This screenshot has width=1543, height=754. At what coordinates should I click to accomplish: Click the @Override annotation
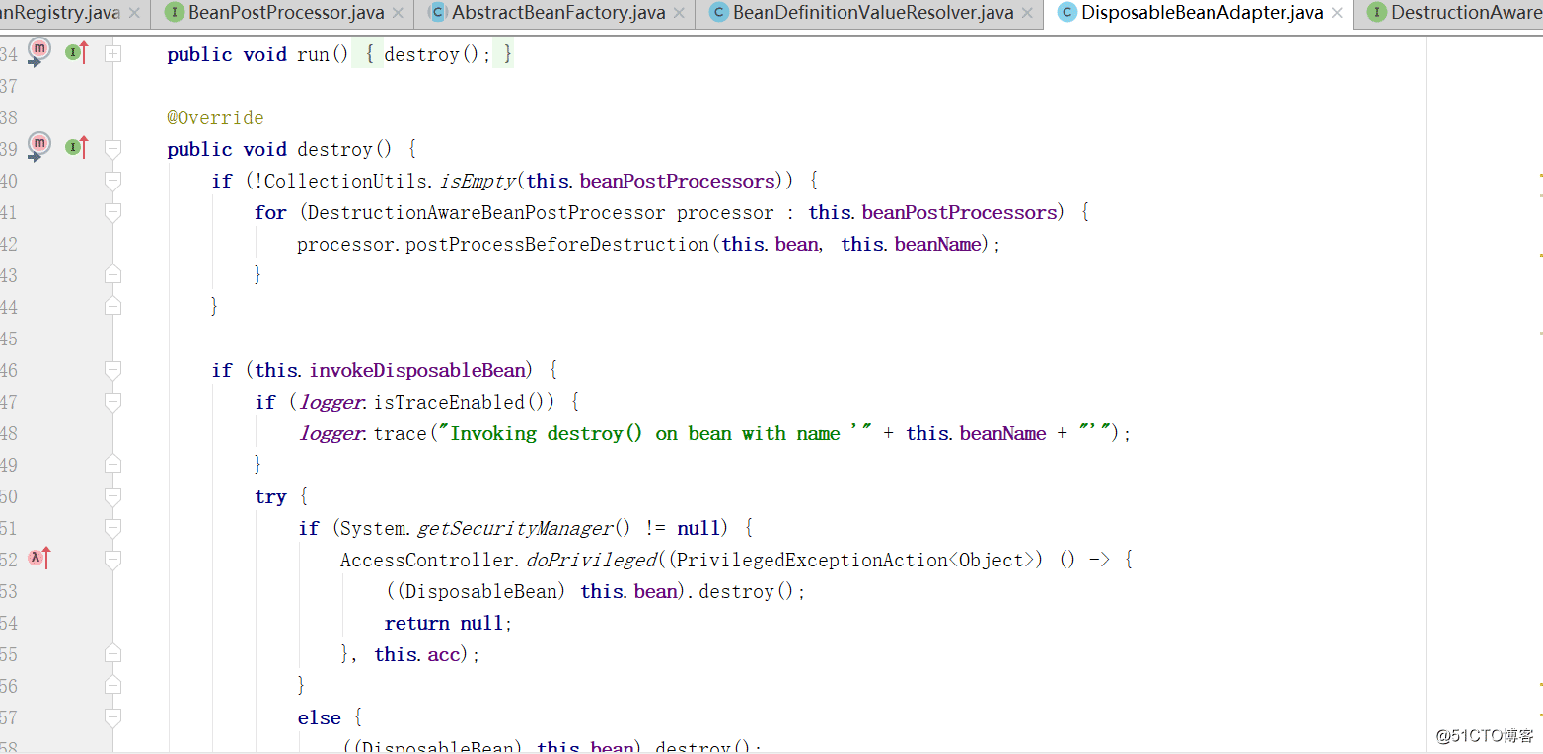coord(215,117)
